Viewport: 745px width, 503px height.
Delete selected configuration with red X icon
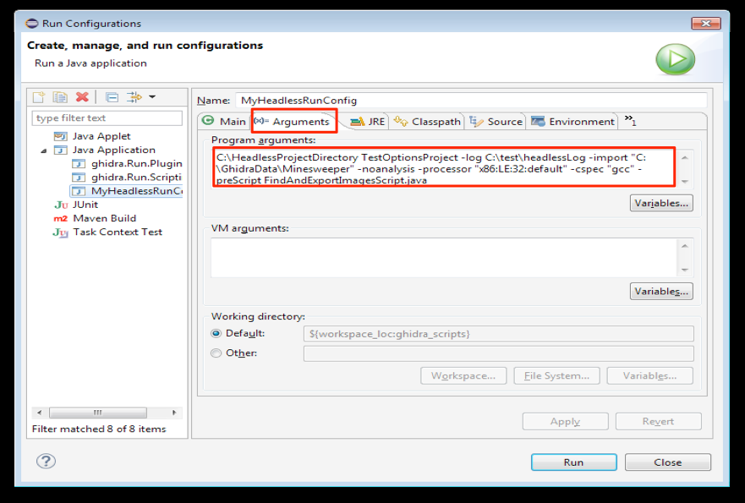[82, 98]
